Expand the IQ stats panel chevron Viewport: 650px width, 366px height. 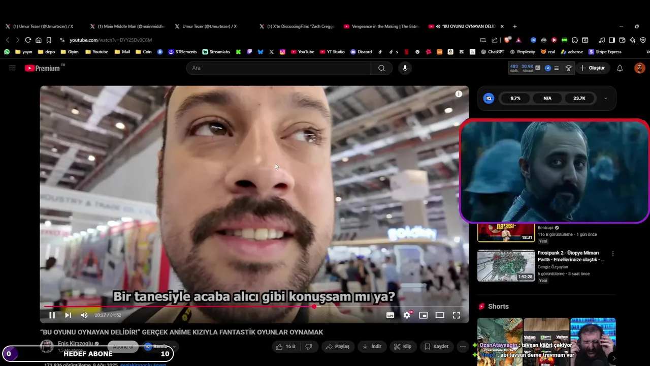(605, 98)
